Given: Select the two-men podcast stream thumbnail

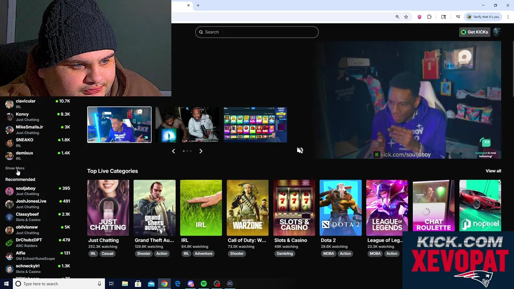Looking at the screenshot, I should click(x=187, y=124).
